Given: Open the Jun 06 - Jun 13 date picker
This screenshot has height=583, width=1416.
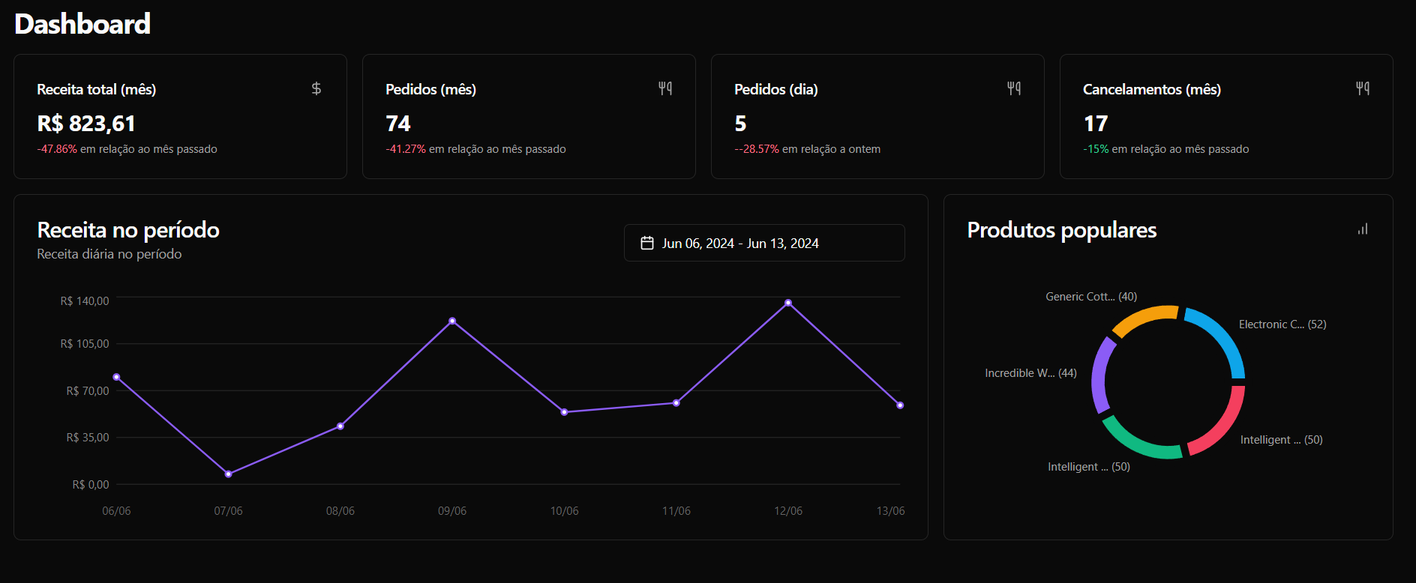Looking at the screenshot, I should click(x=763, y=244).
